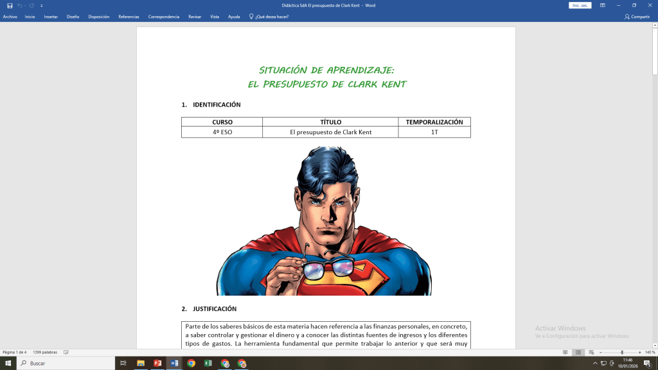Click the Inic. ses. sign-in button
The height and width of the screenshot is (370, 658).
(x=580, y=5)
